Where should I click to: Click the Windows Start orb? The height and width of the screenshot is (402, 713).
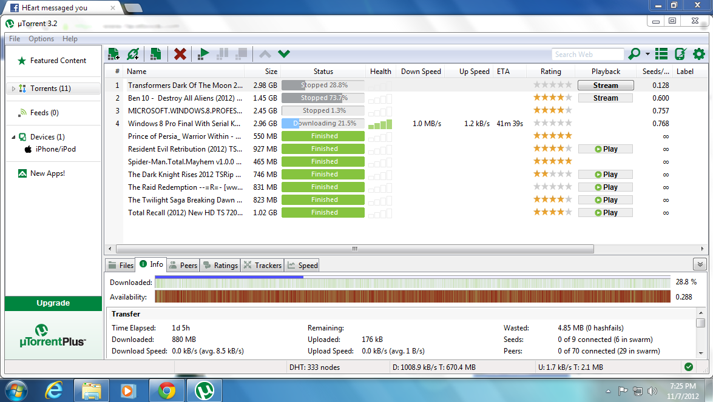[16, 390]
